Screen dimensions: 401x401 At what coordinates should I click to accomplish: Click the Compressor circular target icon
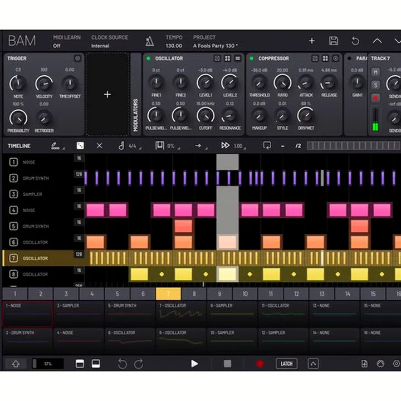[x=335, y=58]
